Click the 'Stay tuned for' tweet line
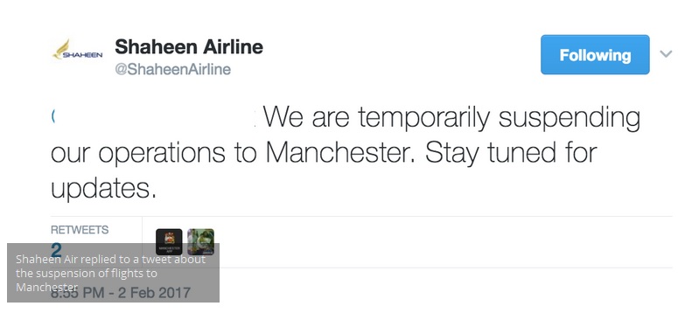This screenshot has height=320, width=678. click(511, 153)
